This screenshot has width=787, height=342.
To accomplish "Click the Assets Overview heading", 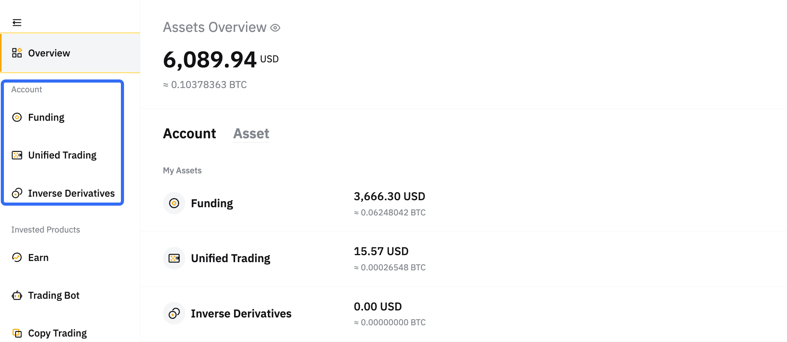I will pos(214,27).
